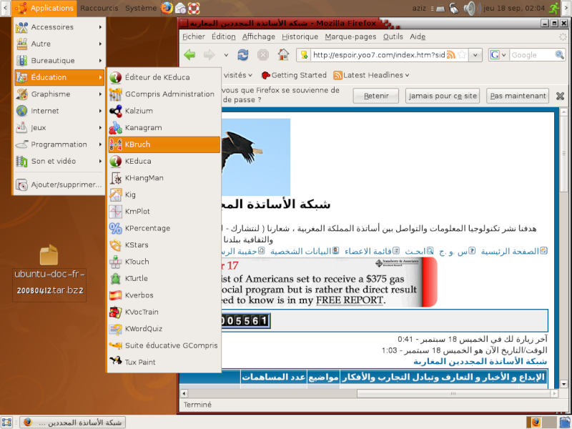Open the Système panel menu
Image resolution: width=572 pixels, height=429 pixels.
tap(141, 8)
